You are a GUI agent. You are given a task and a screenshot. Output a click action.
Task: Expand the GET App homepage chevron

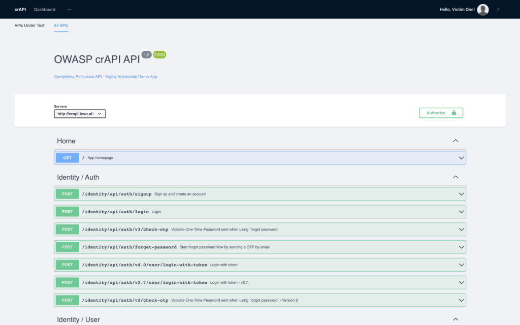[461, 158]
